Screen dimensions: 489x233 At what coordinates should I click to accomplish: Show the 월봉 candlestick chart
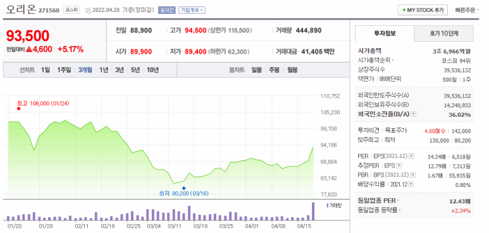[x=292, y=70]
